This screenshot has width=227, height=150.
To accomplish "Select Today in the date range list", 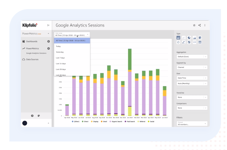I will tap(72, 46).
